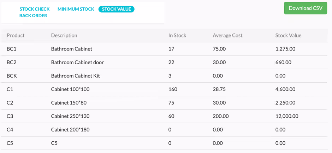Viewport: 332px width, 153px height.
Task: Click In Stock value 3 for BCK
Action: point(170,76)
